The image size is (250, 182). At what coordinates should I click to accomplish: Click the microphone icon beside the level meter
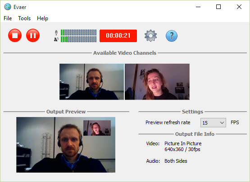coord(56,33)
